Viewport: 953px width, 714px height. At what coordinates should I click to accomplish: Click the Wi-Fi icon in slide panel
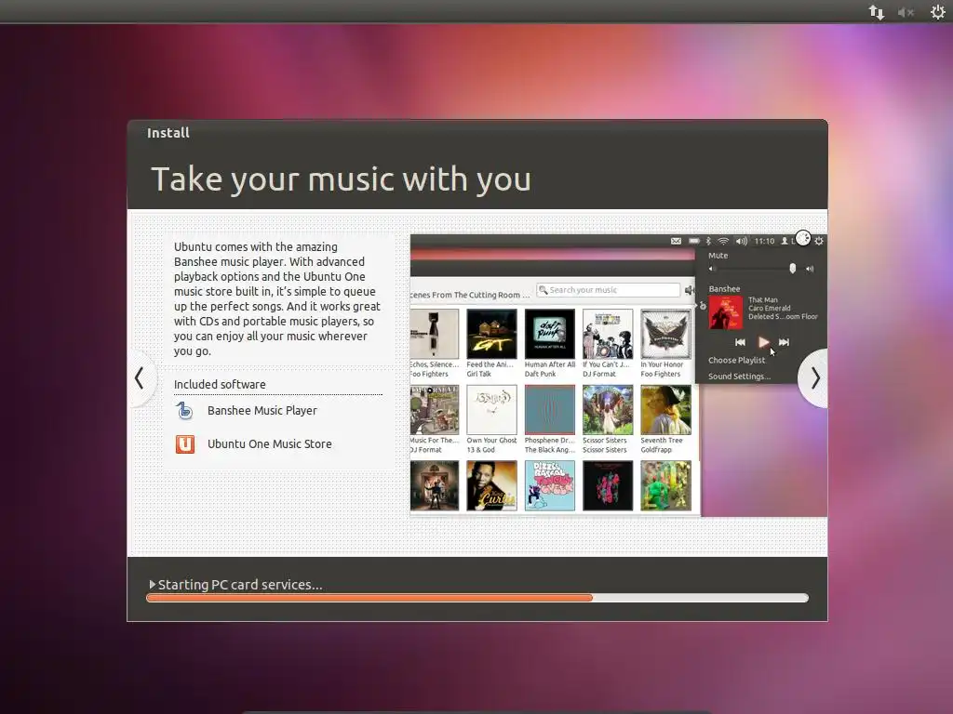coord(723,241)
